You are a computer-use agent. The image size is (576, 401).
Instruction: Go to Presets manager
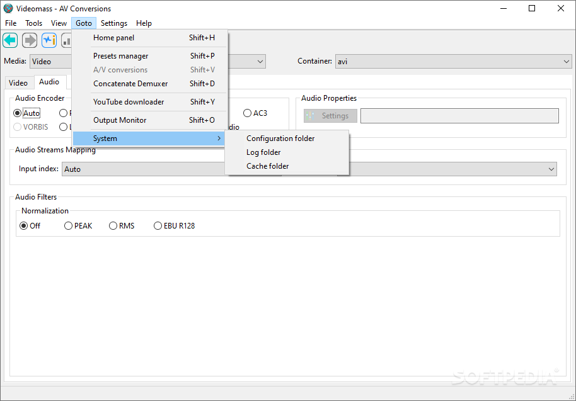coord(149,56)
